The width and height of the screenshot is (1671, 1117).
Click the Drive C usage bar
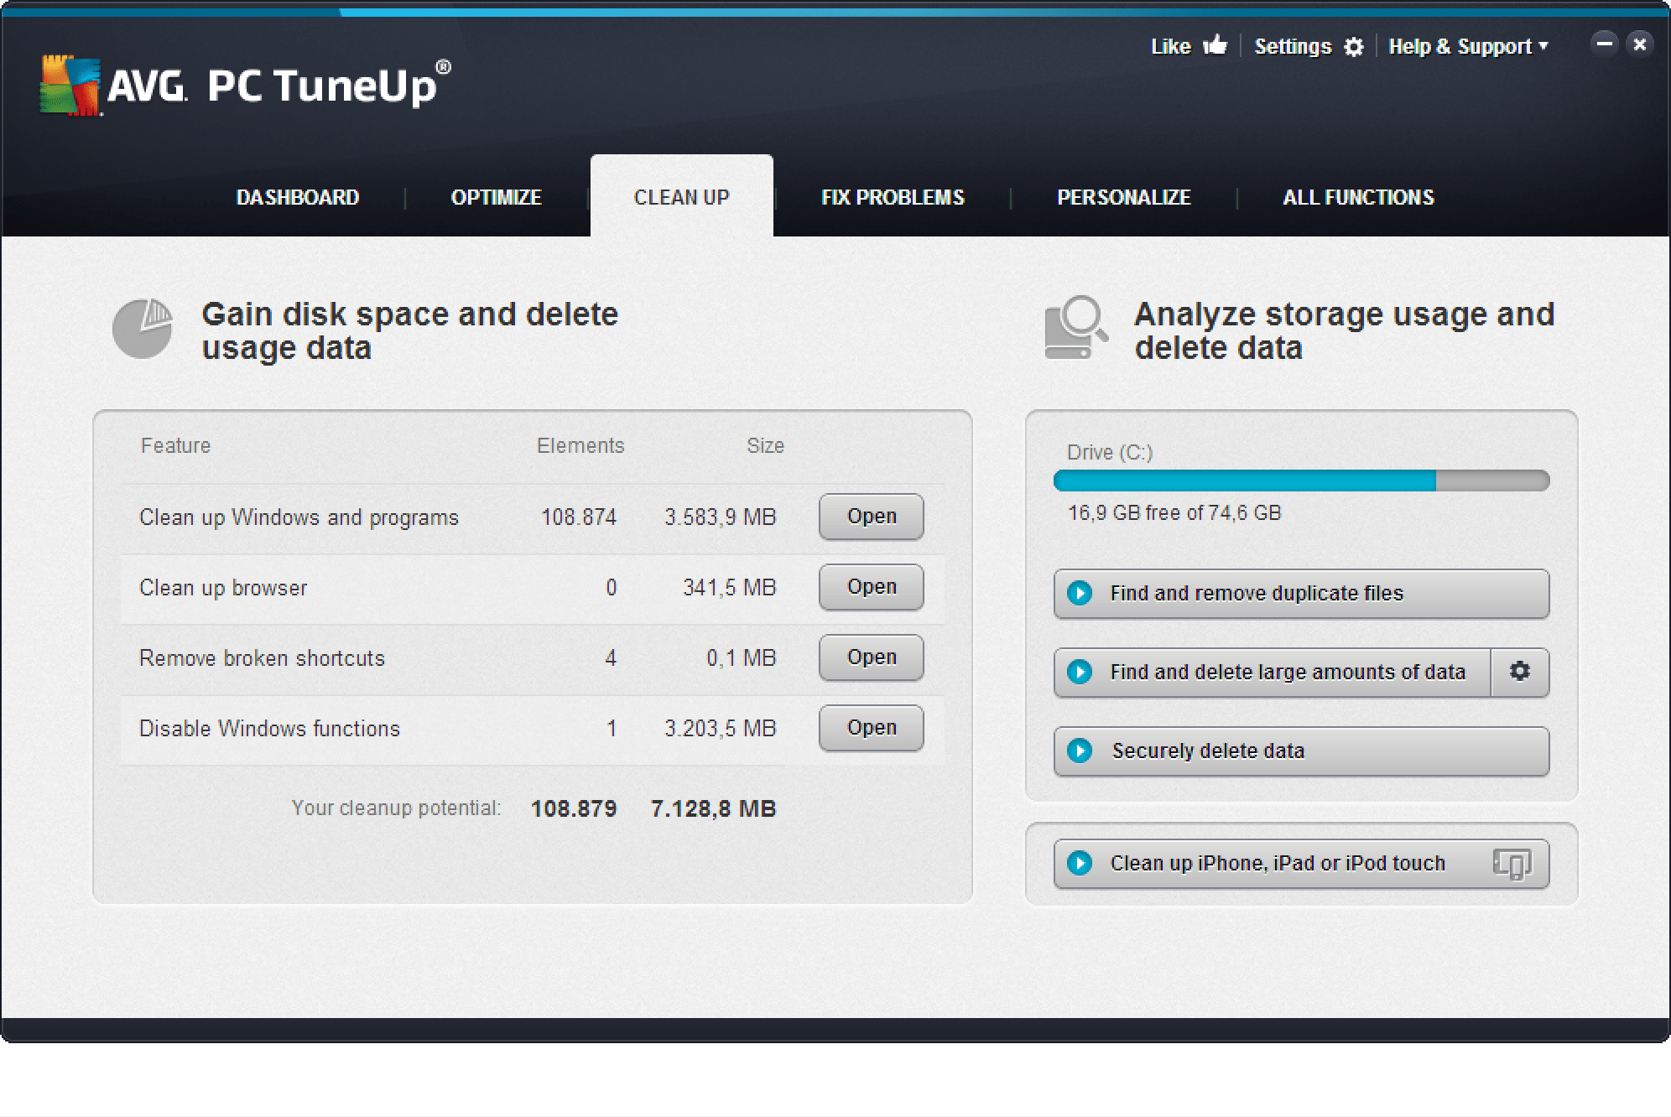point(1300,481)
